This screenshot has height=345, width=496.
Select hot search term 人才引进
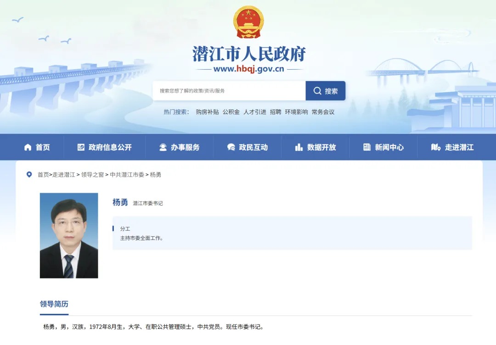point(254,112)
